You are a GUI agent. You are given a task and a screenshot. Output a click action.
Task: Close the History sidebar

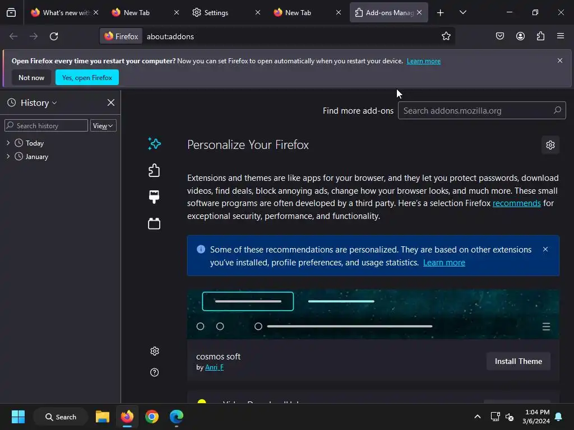tap(111, 103)
